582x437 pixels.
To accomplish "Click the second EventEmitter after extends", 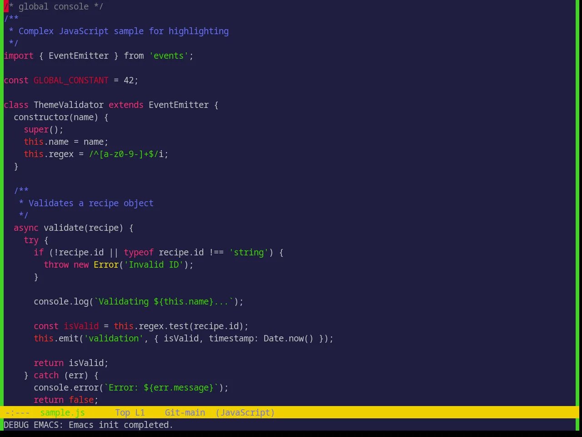I will pyautogui.click(x=179, y=105).
